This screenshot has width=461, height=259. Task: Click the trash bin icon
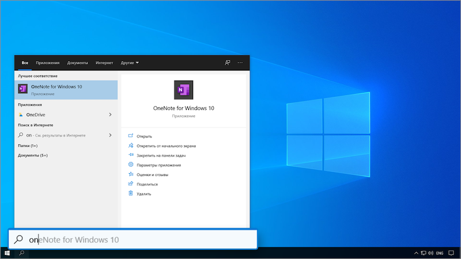point(131,193)
